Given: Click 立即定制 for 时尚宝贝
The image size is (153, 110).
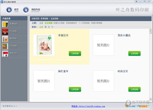Looking at the screenshot, I should [134, 89].
